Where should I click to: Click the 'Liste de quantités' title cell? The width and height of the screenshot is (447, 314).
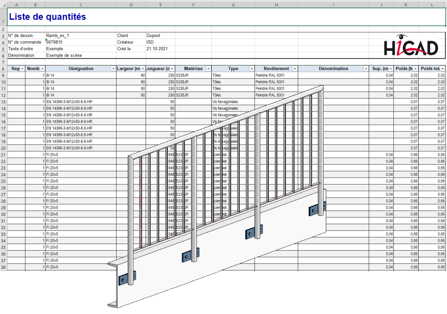click(x=47, y=17)
